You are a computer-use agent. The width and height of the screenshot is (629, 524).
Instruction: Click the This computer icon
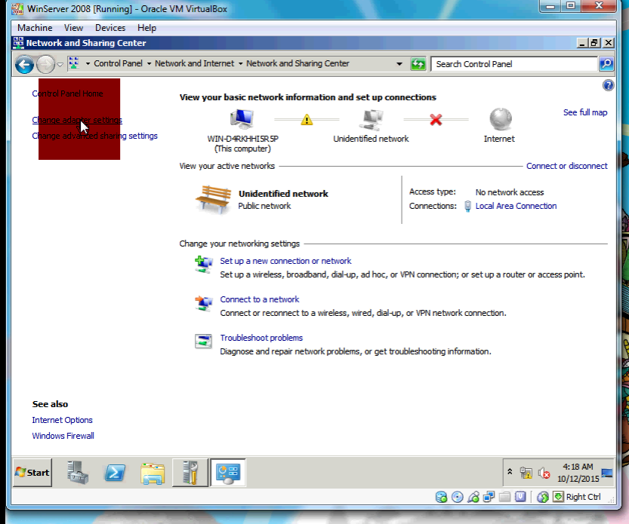pyautogui.click(x=242, y=119)
